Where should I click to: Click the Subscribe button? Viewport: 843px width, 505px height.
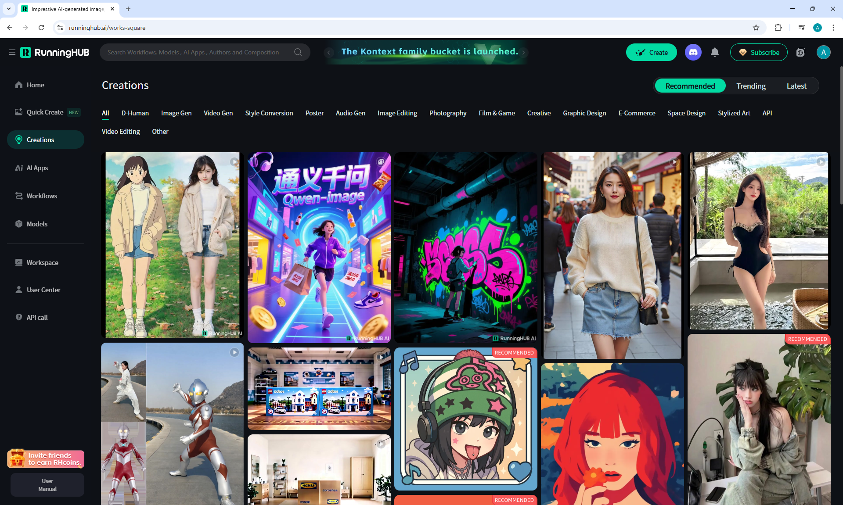[758, 52]
